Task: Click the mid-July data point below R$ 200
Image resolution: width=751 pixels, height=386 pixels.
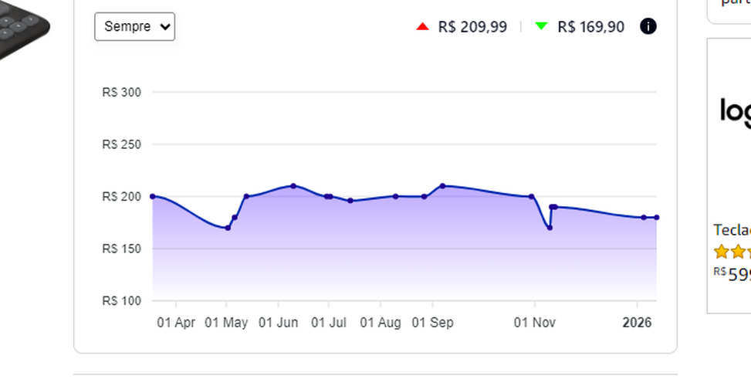Action: [x=350, y=201]
